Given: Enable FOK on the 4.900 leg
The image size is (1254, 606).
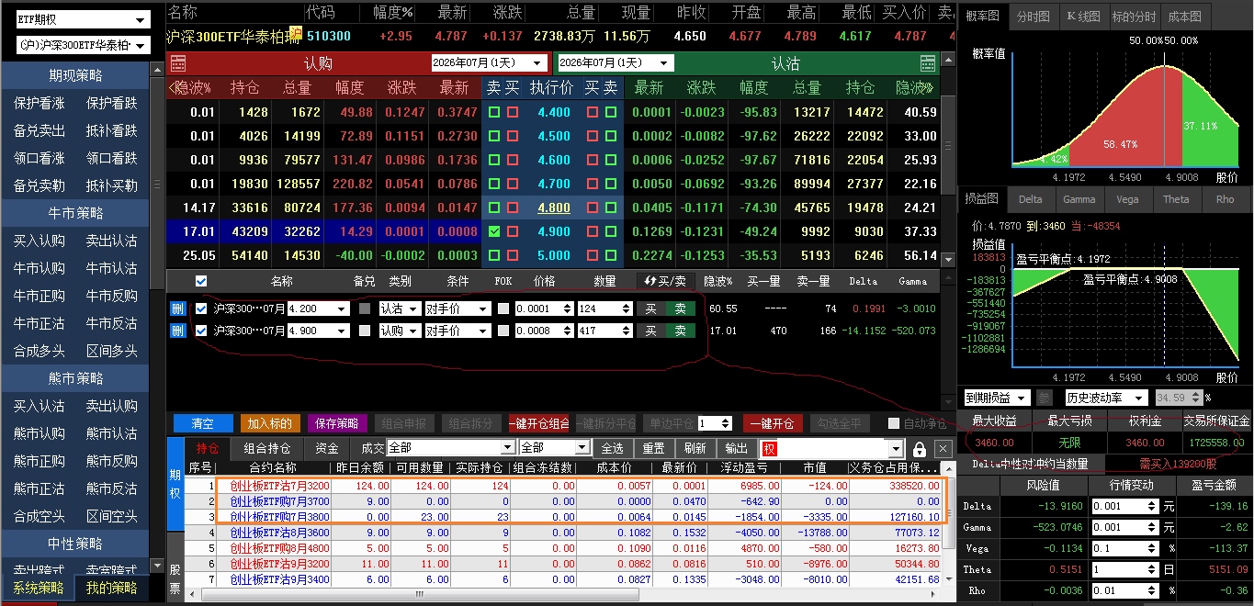Looking at the screenshot, I should click(503, 331).
